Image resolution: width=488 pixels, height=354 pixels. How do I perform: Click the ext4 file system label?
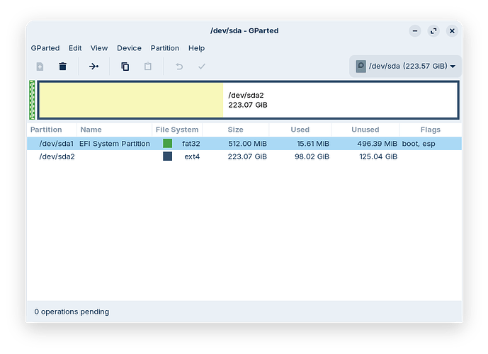192,156
